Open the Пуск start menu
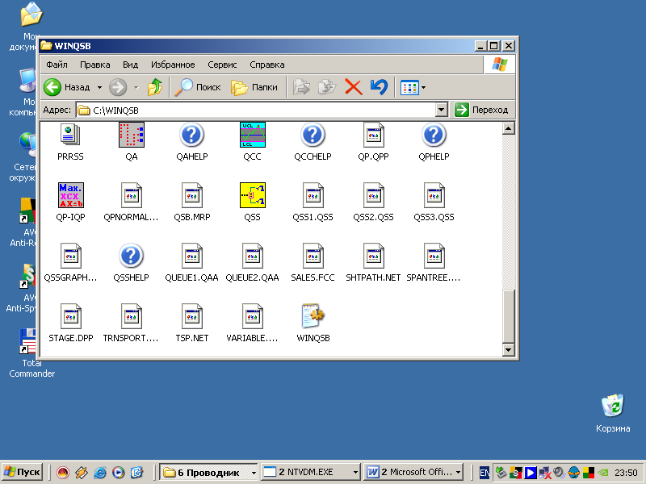 click(x=23, y=472)
